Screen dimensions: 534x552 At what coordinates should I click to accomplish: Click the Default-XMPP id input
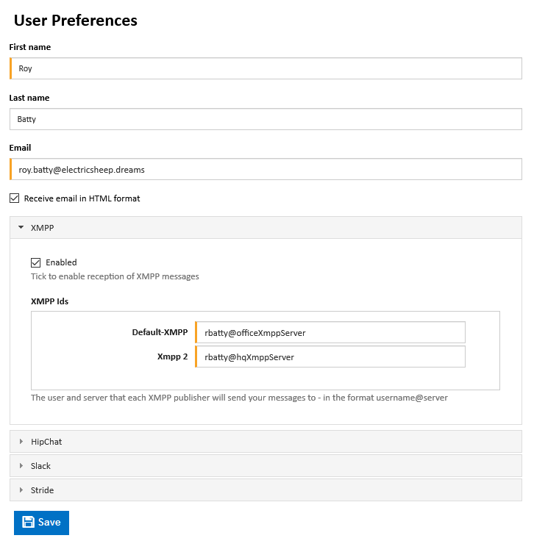click(330, 332)
